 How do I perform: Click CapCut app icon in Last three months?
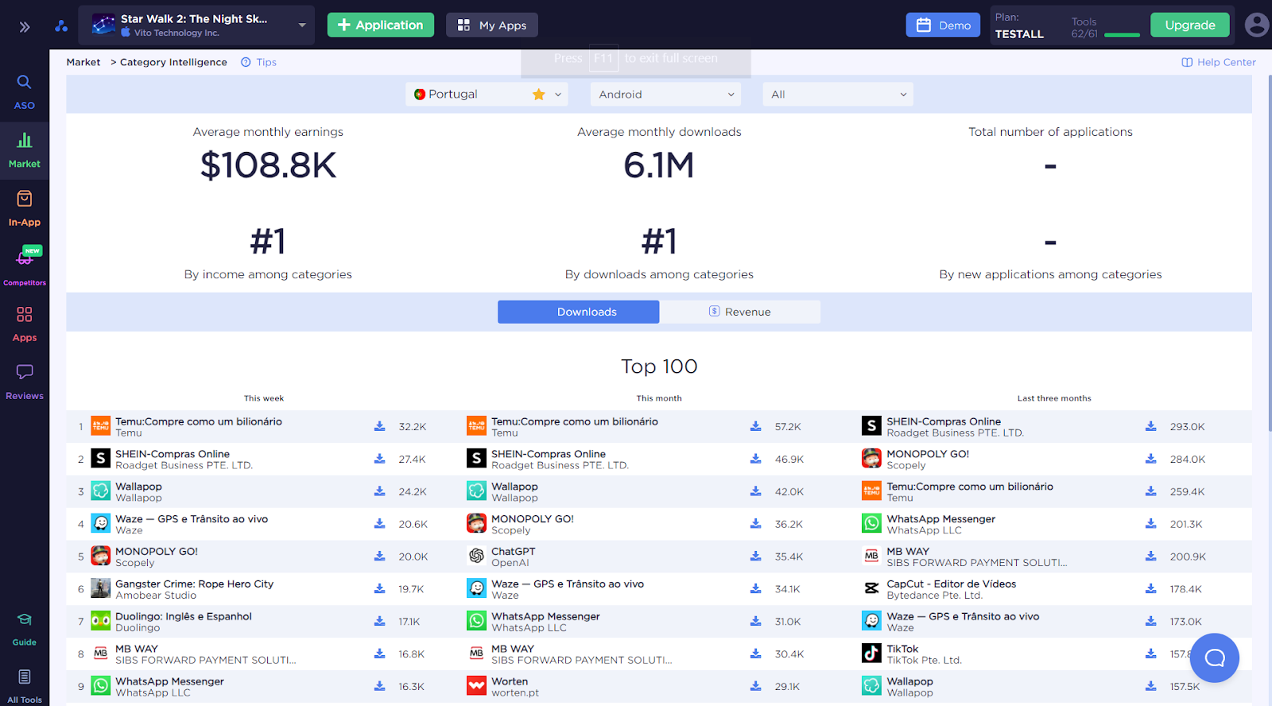click(872, 589)
